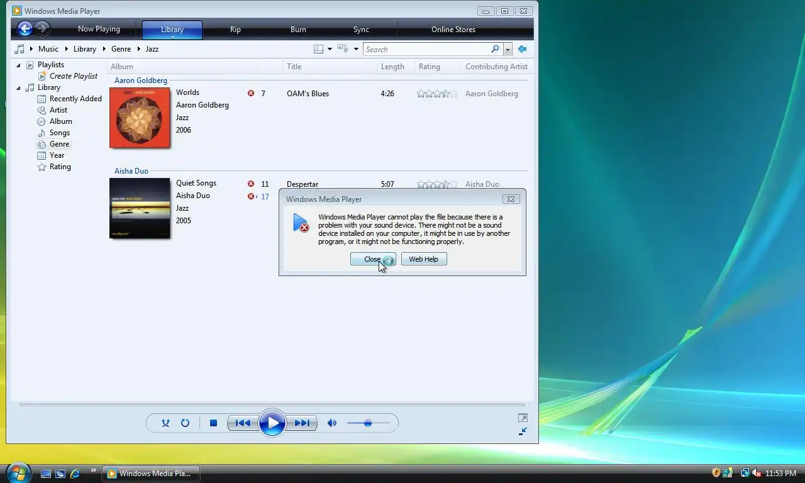
Task: Open the layout options icon
Action: [319, 49]
